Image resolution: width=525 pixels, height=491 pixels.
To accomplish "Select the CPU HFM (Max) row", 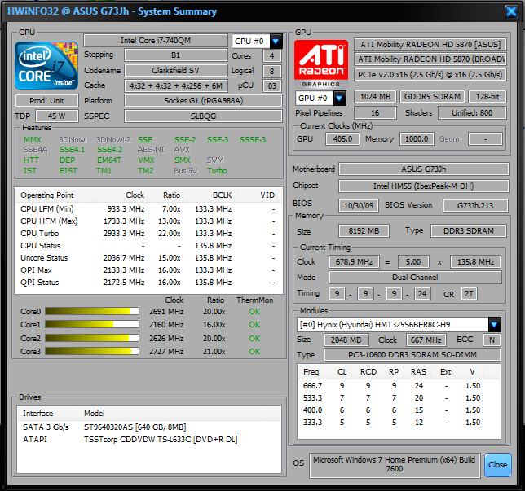I will click(x=148, y=221).
